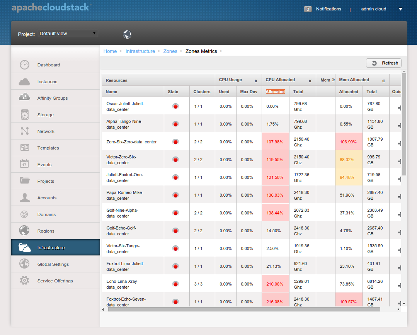The image size is (417, 335).
Task: Collapse the CPU Allocated column group
Action: [310, 81]
